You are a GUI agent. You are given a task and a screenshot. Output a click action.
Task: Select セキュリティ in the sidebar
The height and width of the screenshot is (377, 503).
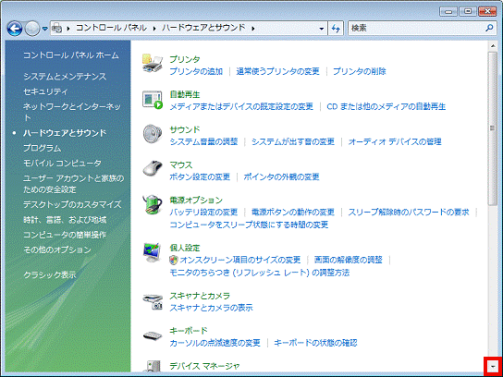point(45,91)
